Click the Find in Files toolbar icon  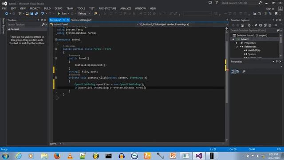pos(96,14)
